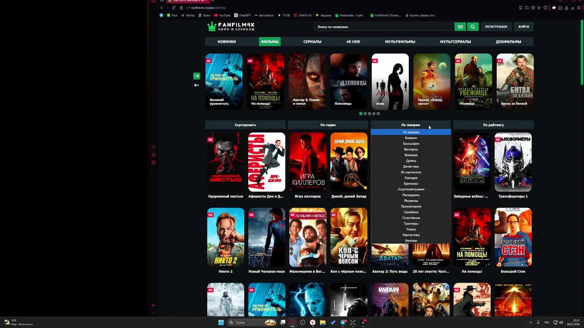Open Opera GX from the taskbar
The width and height of the screenshot is (584, 328).
pyautogui.click(x=292, y=323)
